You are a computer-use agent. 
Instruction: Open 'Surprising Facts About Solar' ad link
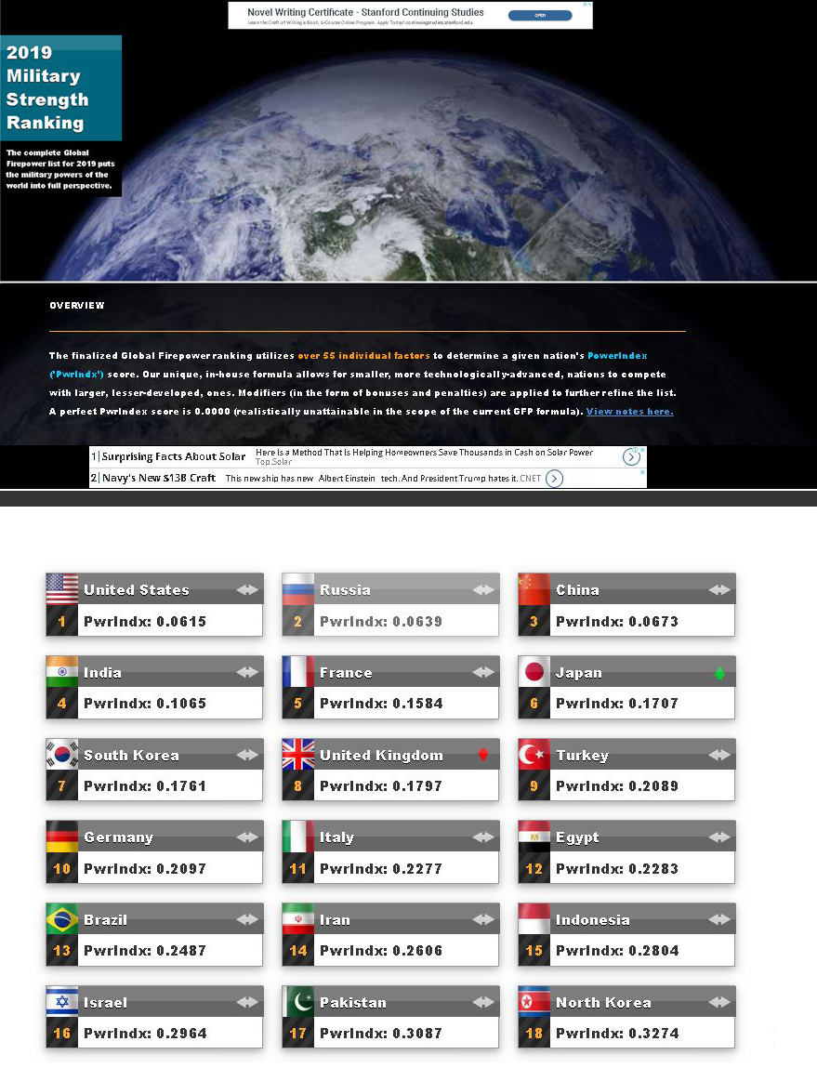(x=173, y=456)
